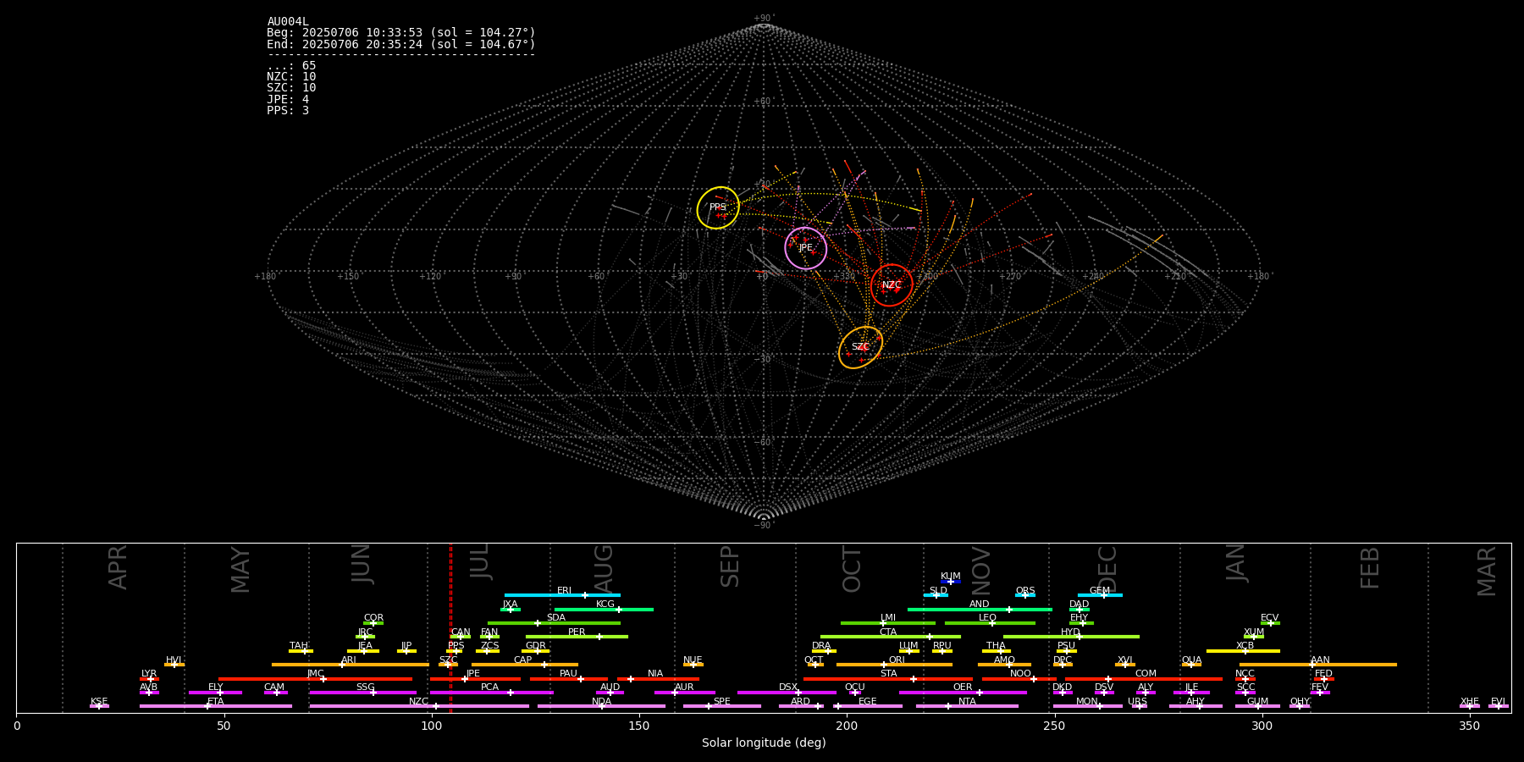This screenshot has height=762, width=1524.
Task: Click the ORI shower label
Action: [897, 660]
